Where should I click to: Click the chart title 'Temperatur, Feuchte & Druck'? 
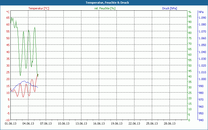tap(107, 3)
